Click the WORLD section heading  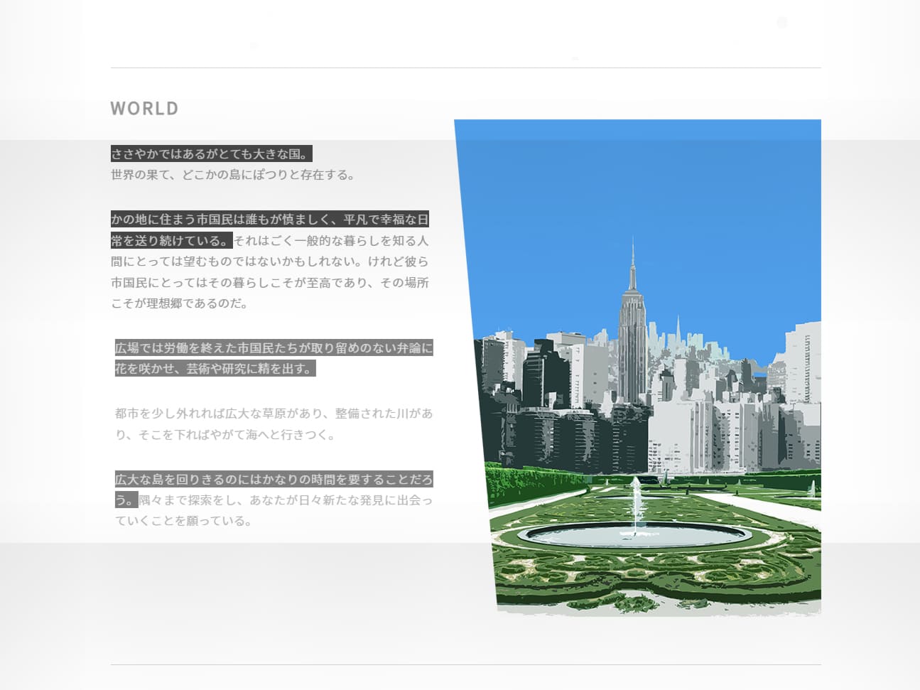click(x=144, y=108)
